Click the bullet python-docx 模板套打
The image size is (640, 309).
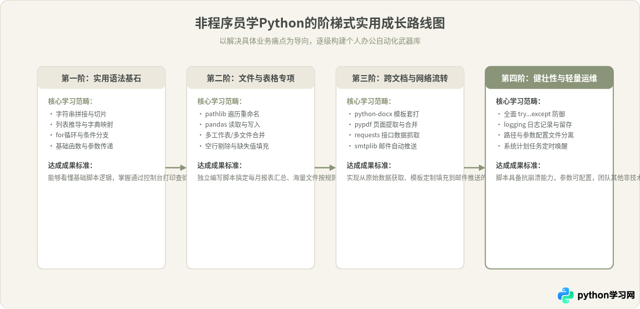(x=387, y=114)
